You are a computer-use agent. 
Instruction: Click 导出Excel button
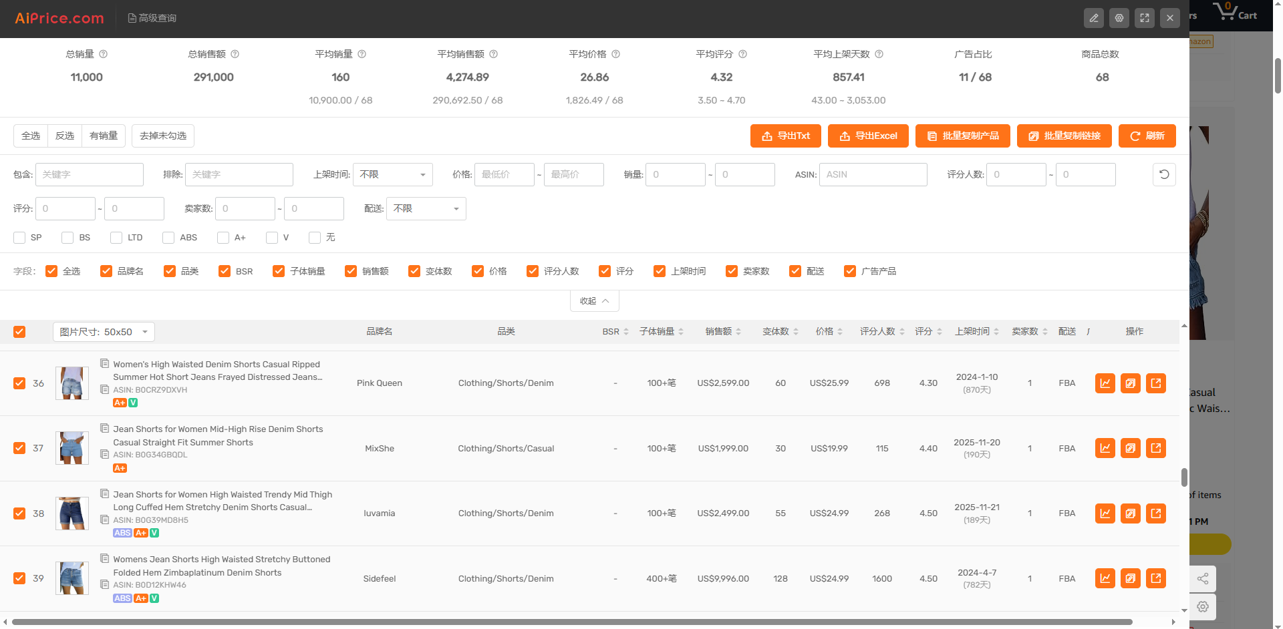[x=869, y=136]
